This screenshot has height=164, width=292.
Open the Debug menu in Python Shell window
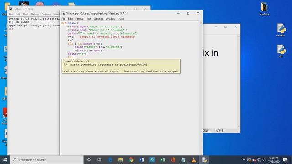[35, 14]
